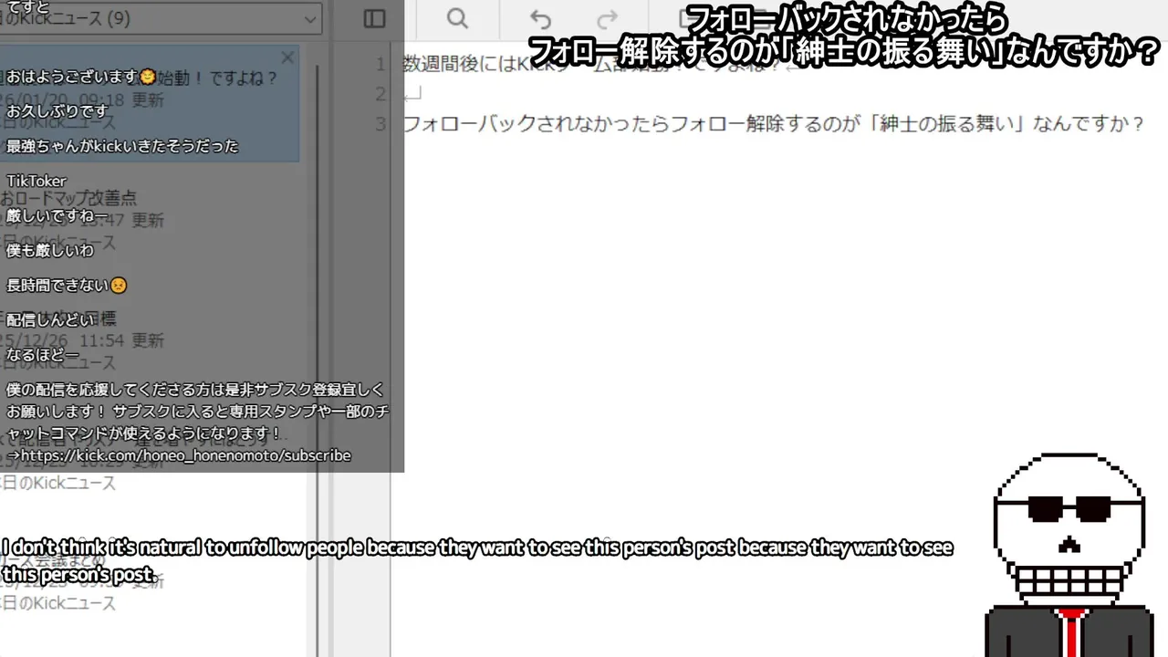1168x657 pixels.
Task: Click line number 3 in editor gutter
Action: click(381, 124)
